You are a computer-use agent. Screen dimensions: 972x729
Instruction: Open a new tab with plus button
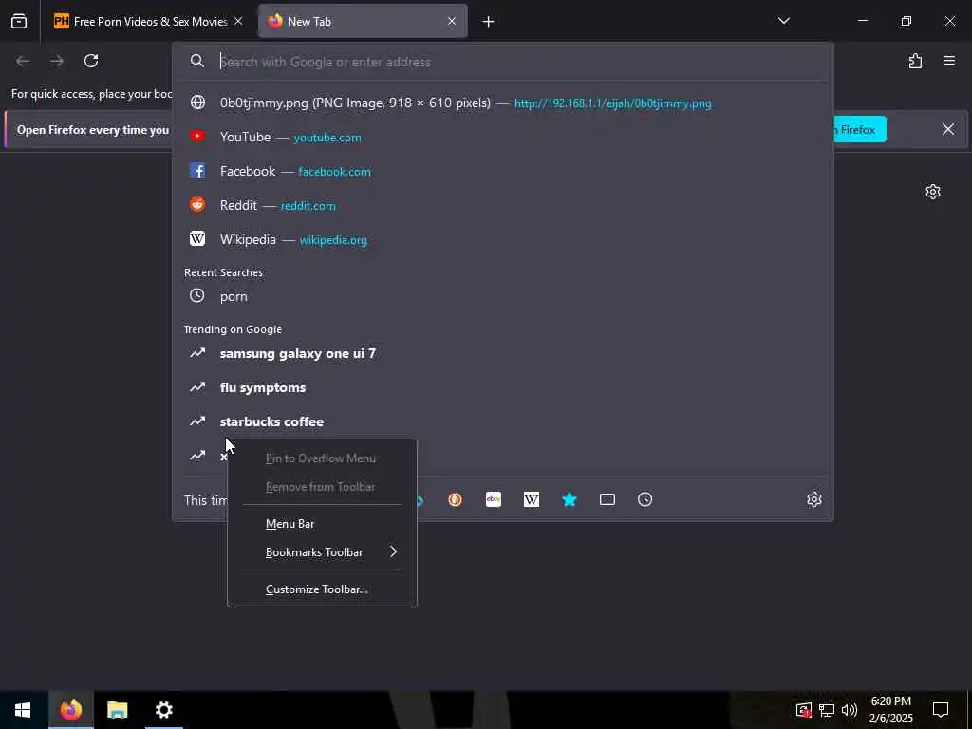tap(489, 22)
